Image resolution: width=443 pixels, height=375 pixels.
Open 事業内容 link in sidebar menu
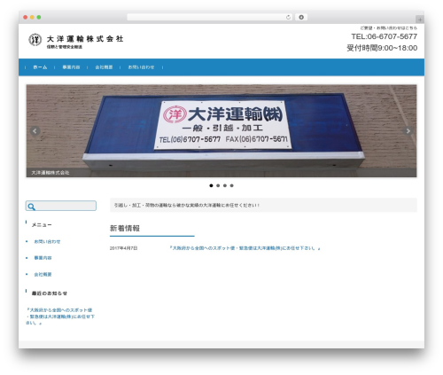(x=43, y=258)
